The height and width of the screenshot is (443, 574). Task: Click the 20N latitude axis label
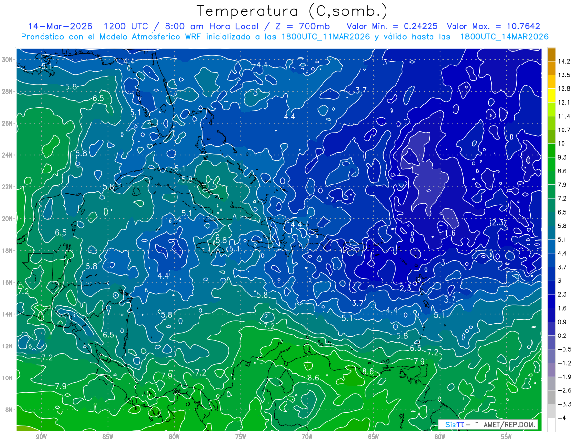pos(8,219)
